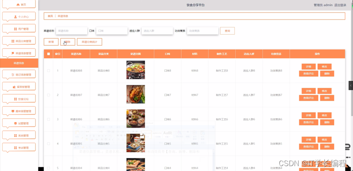Click 查看评论 for row 菜谱名称5
Image resolution: width=353 pixels, height=171 pixels.
click(x=309, y=147)
